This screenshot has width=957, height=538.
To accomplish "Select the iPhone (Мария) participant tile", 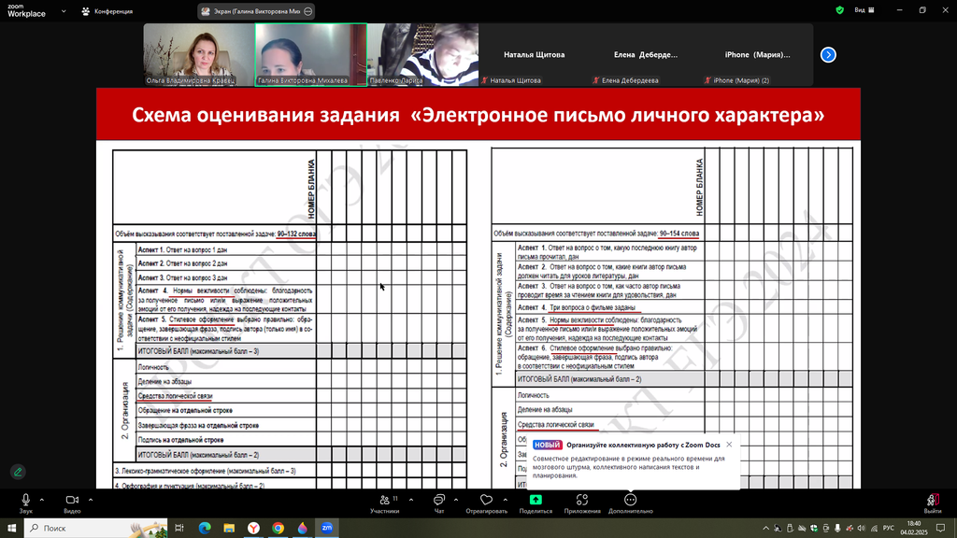I will (x=757, y=55).
